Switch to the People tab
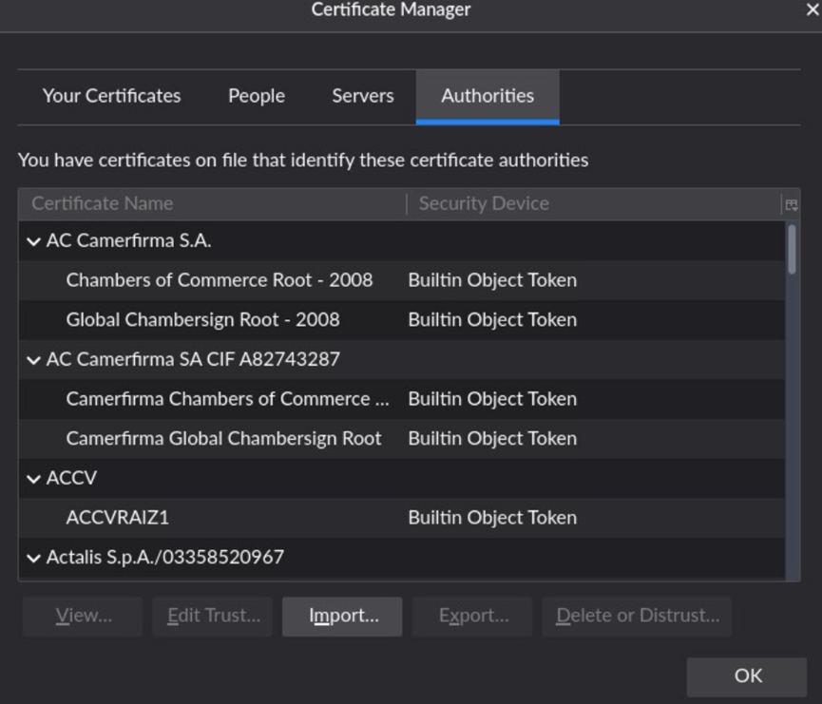The height and width of the screenshot is (704, 822). pos(257,97)
